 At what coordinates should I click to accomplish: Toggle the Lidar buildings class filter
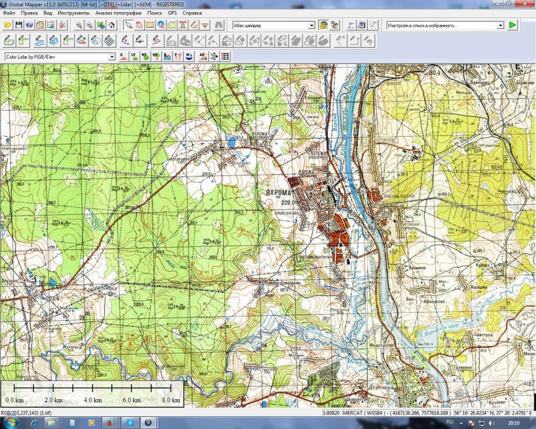click(166, 56)
